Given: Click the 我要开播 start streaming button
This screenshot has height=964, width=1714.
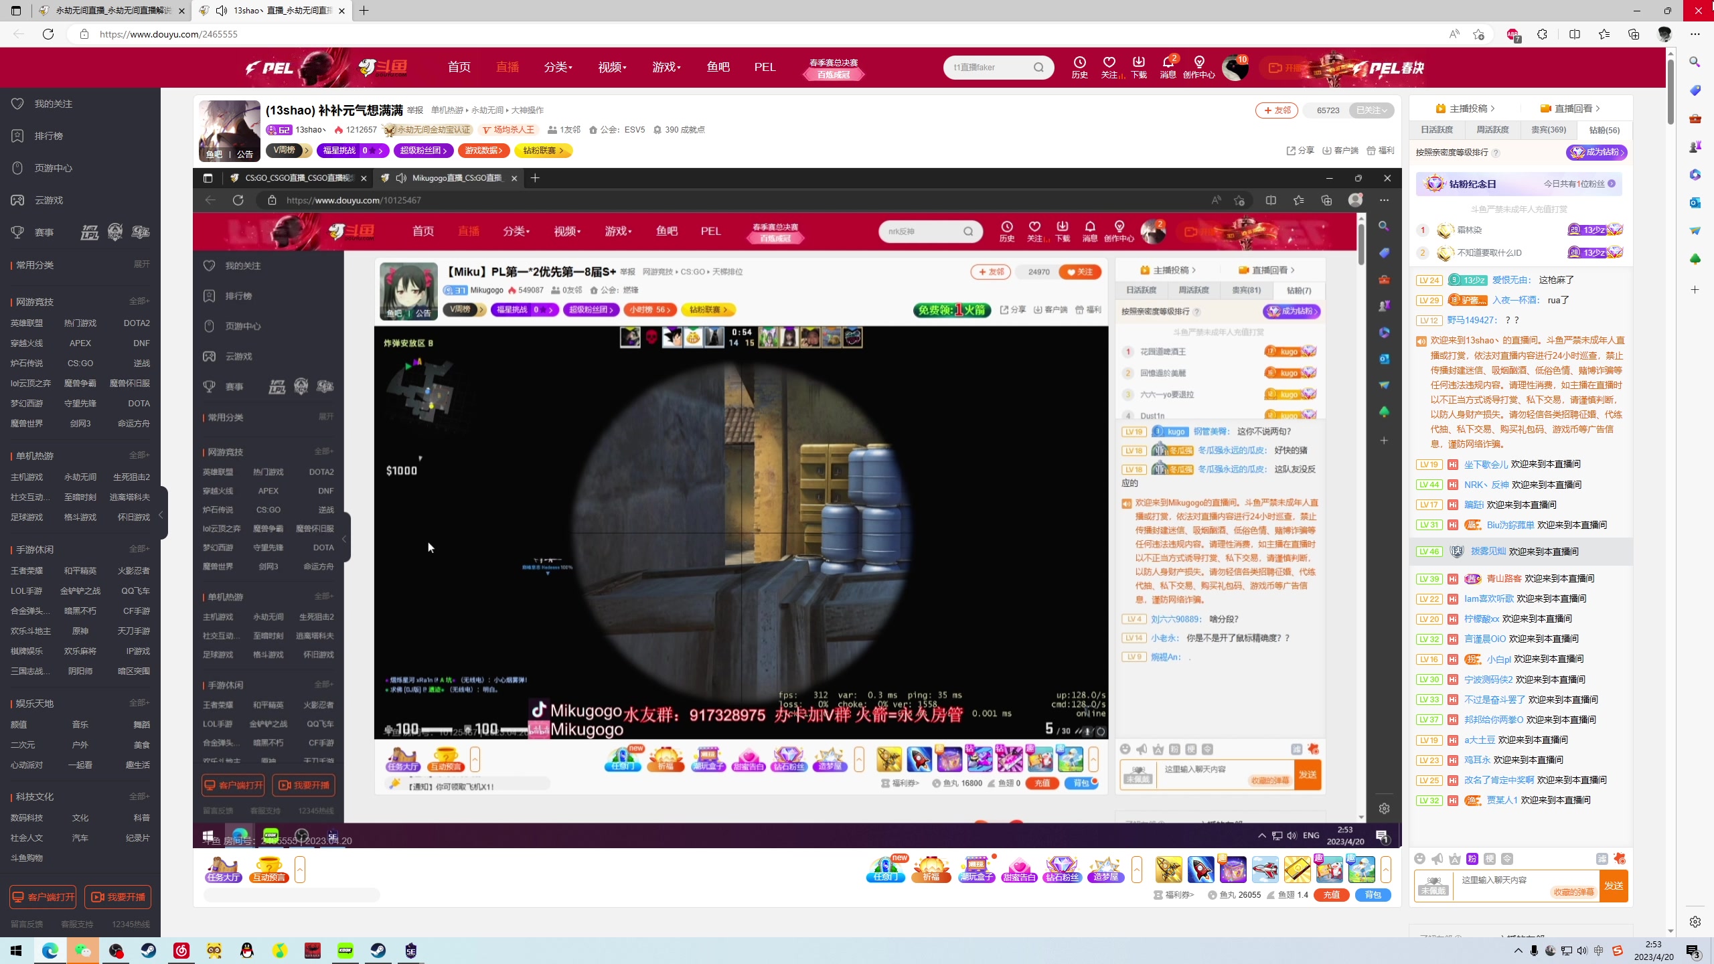Looking at the screenshot, I should pos(118,897).
